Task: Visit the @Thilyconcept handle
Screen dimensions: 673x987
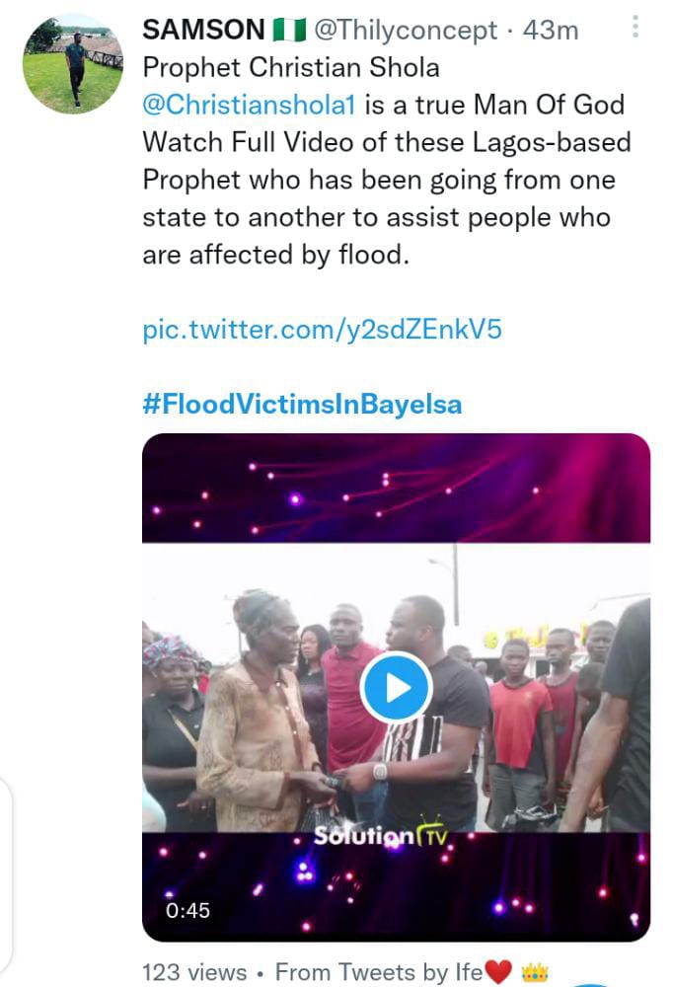Action: 406,30
